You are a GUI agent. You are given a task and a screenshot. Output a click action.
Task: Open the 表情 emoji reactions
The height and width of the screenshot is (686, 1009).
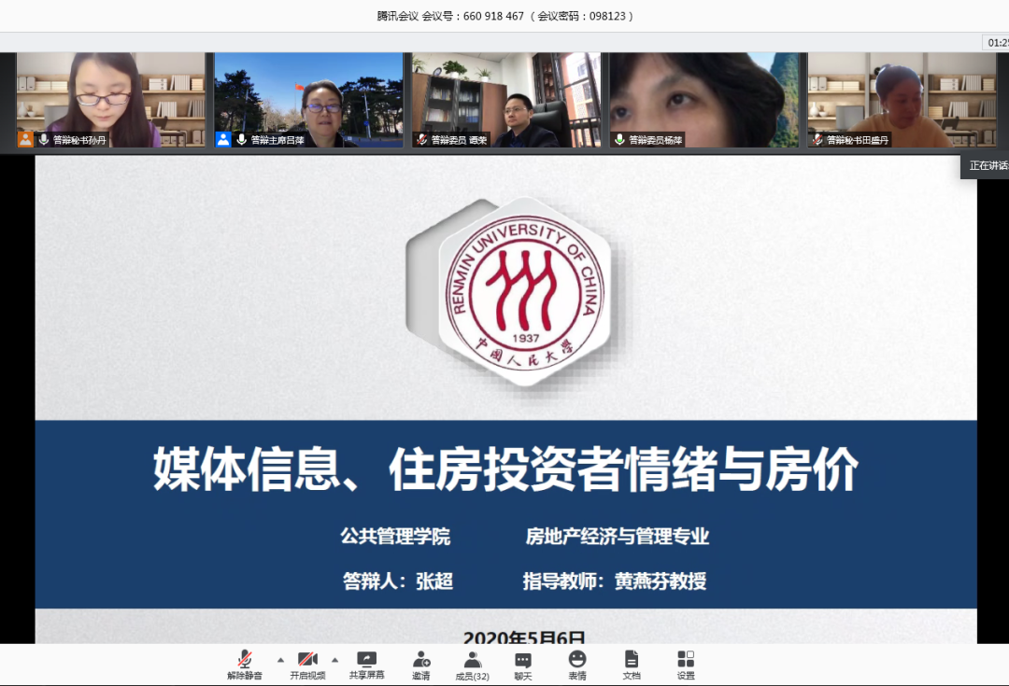coord(577,665)
